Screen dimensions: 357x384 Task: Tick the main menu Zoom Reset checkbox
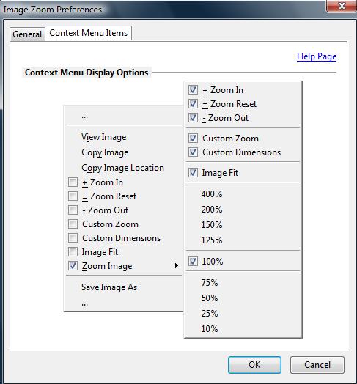[x=73, y=196]
